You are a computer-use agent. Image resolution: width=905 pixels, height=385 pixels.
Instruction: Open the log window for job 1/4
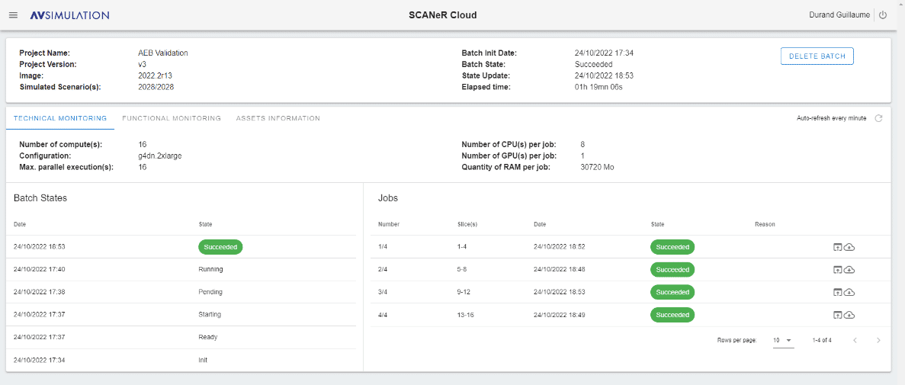tap(837, 248)
